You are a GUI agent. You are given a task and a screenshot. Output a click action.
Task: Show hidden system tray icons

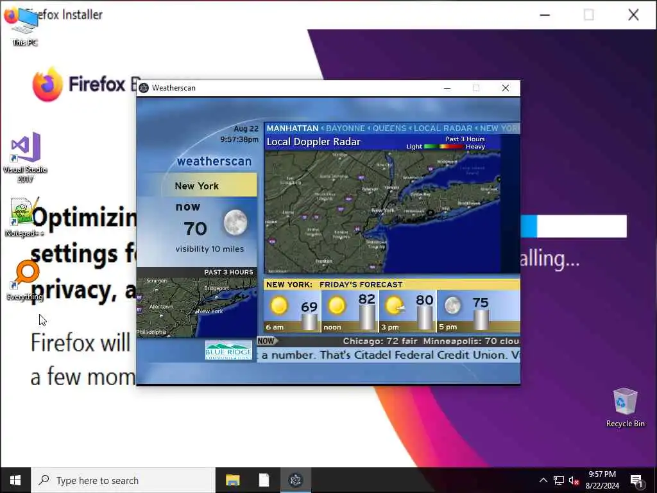(x=543, y=480)
